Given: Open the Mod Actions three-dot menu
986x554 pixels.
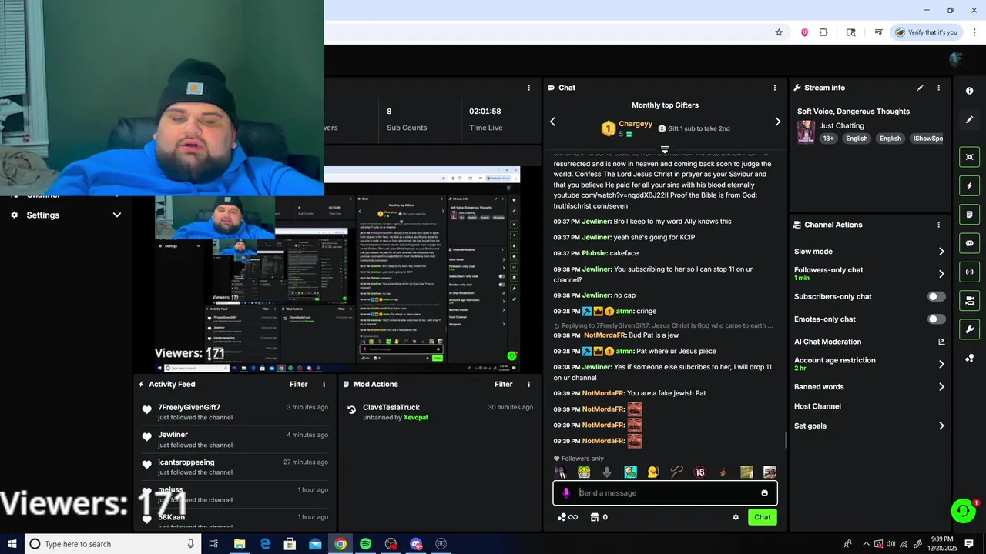Looking at the screenshot, I should 528,384.
